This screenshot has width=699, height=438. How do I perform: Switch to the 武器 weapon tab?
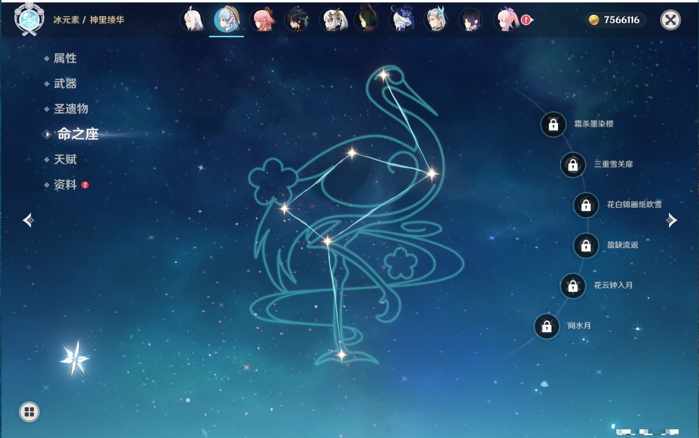(65, 84)
